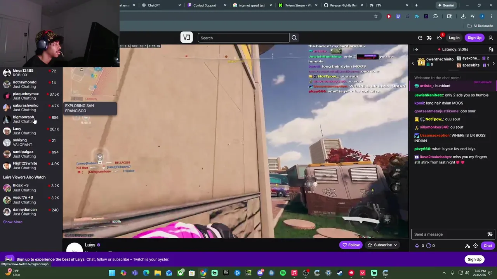Screen dimensions: 497x279
Task: Switch to the j7ylenn Stream tab
Action: click(298, 5)
